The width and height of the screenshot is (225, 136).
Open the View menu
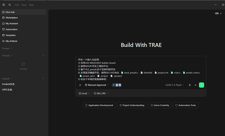coord(24,5)
